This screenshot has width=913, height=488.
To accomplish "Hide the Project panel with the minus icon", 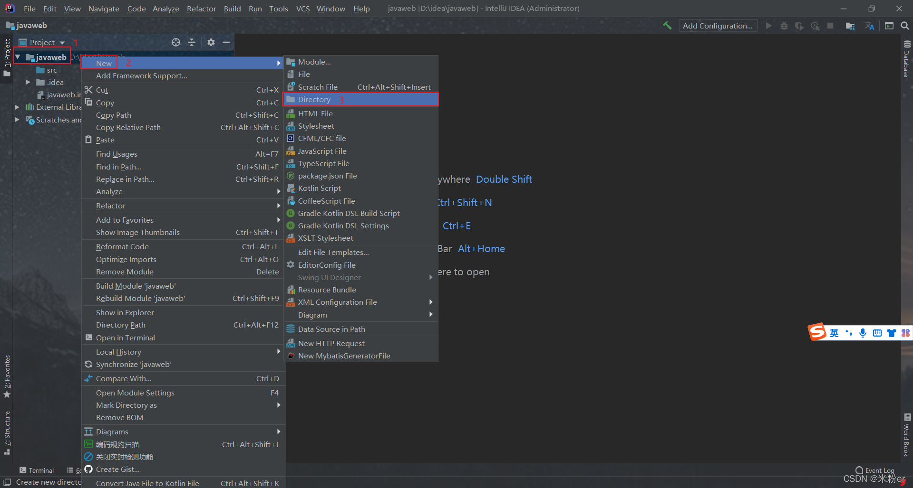I will pos(226,42).
